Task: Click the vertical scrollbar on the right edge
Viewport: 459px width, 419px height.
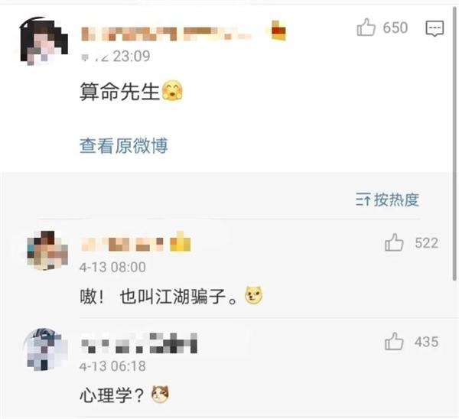Action: tap(454, 144)
